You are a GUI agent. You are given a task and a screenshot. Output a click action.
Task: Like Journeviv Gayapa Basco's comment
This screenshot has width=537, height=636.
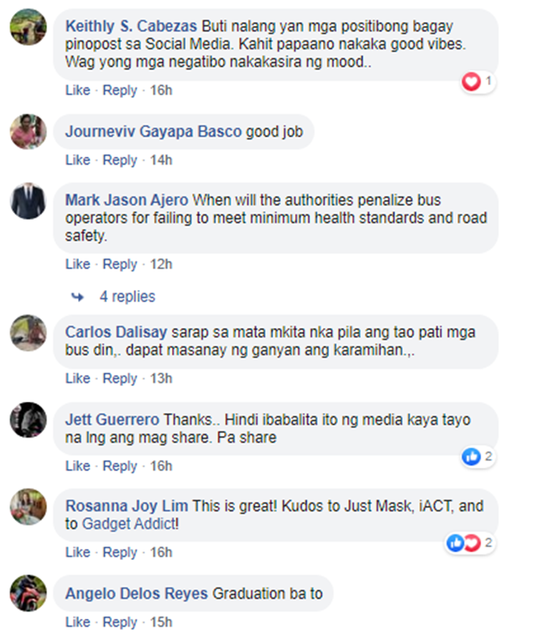(78, 160)
